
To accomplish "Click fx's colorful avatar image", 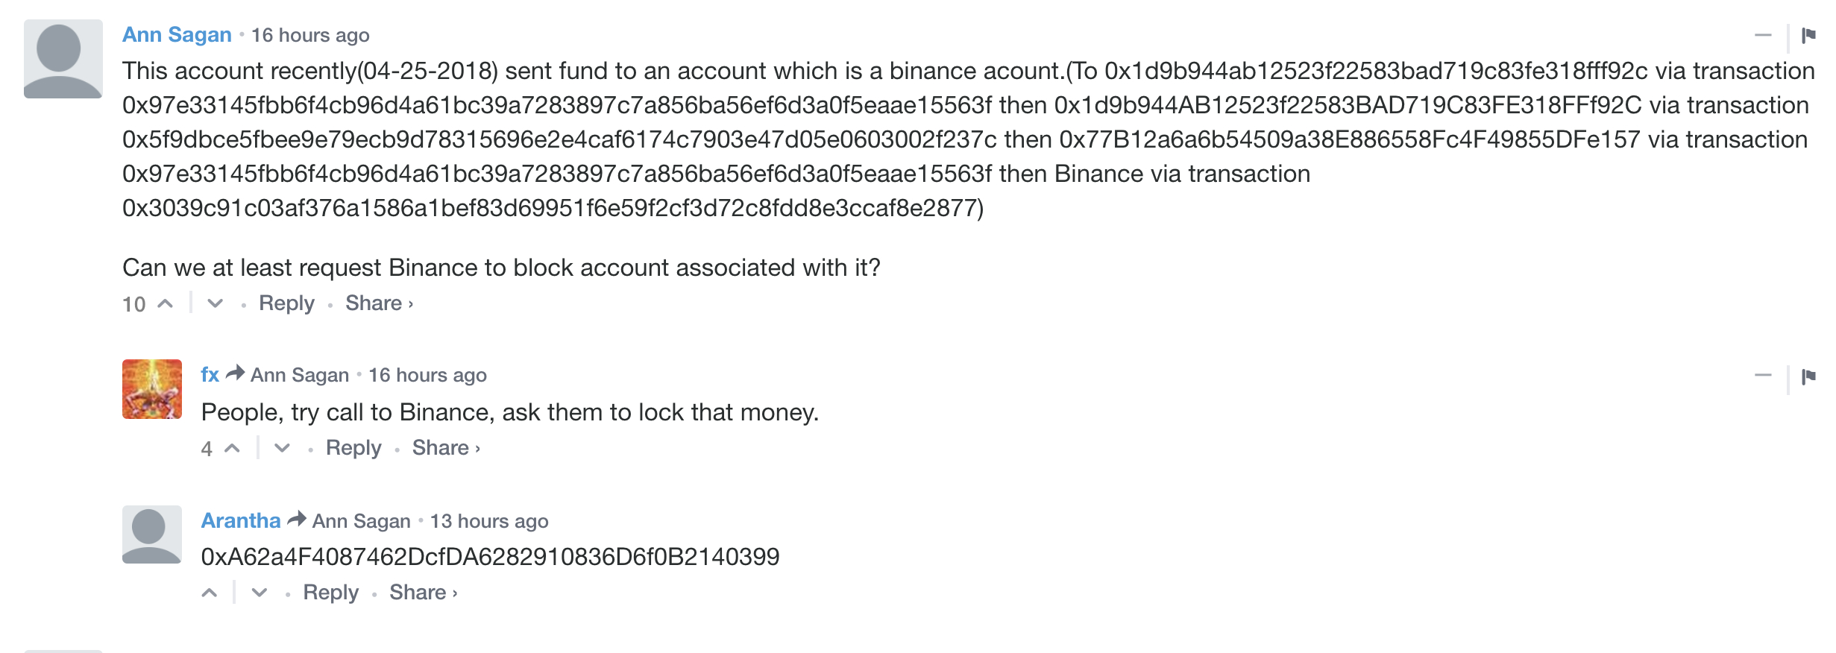I will point(152,389).
